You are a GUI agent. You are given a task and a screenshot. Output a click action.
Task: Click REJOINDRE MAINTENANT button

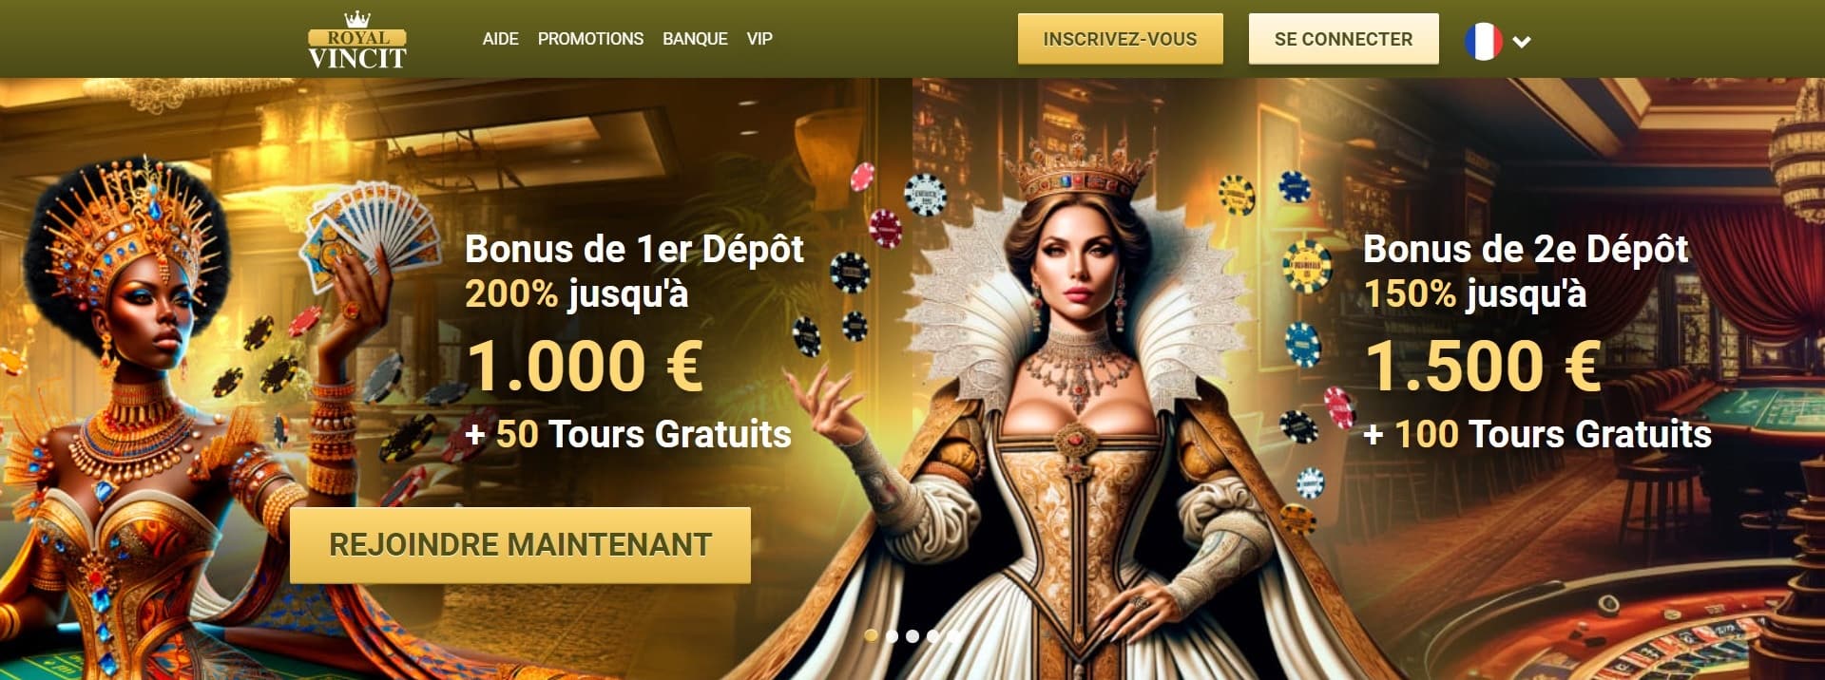520,545
